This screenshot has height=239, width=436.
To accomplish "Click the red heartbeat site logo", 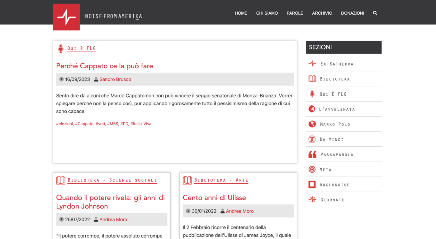I will [x=66, y=17].
